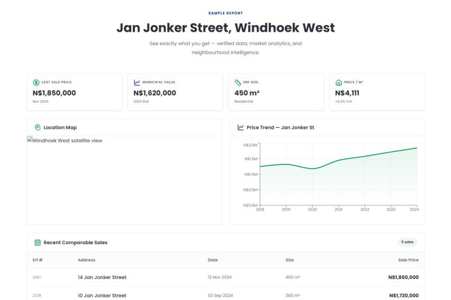Viewport: 451px width, 300px height.
Task: Select the Erf # column header
Action: (x=37, y=260)
